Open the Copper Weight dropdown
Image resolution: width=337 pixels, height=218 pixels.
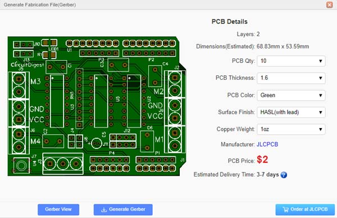291,129
